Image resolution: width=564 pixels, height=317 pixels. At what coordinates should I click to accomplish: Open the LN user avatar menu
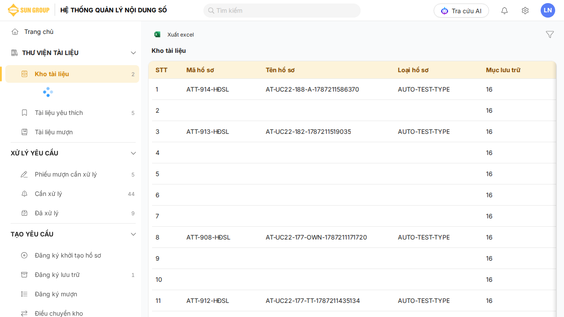tap(548, 11)
